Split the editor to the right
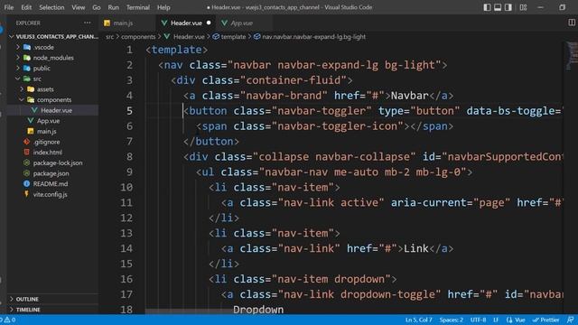 click(572, 23)
